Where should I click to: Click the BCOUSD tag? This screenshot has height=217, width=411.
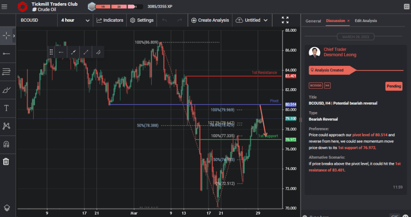click(x=315, y=86)
